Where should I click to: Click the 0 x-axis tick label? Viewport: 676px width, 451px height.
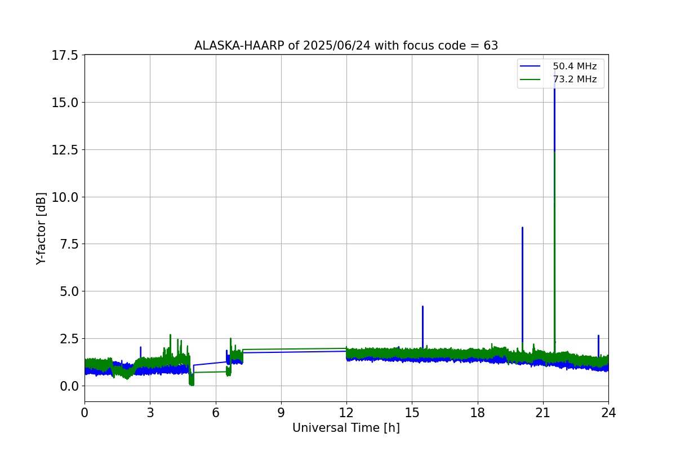[x=84, y=413]
